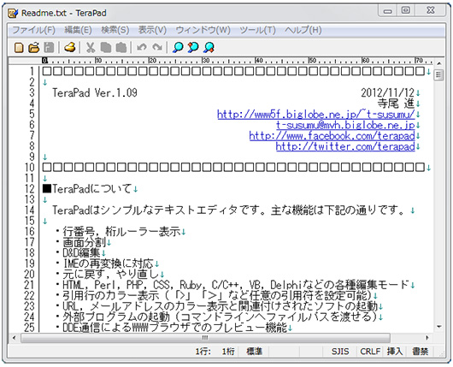The image size is (453, 367).
Task: Click the Save floppy disk icon
Action: coord(49,47)
